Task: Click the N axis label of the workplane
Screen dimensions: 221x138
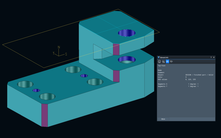Action: (x=59, y=47)
